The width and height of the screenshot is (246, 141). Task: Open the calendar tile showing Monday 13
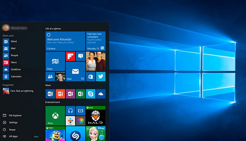[x=96, y=41]
